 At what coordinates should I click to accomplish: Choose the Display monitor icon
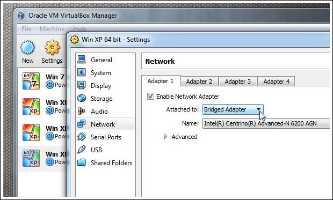click(x=81, y=85)
